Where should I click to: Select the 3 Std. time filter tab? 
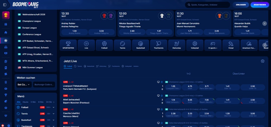pos(33,102)
